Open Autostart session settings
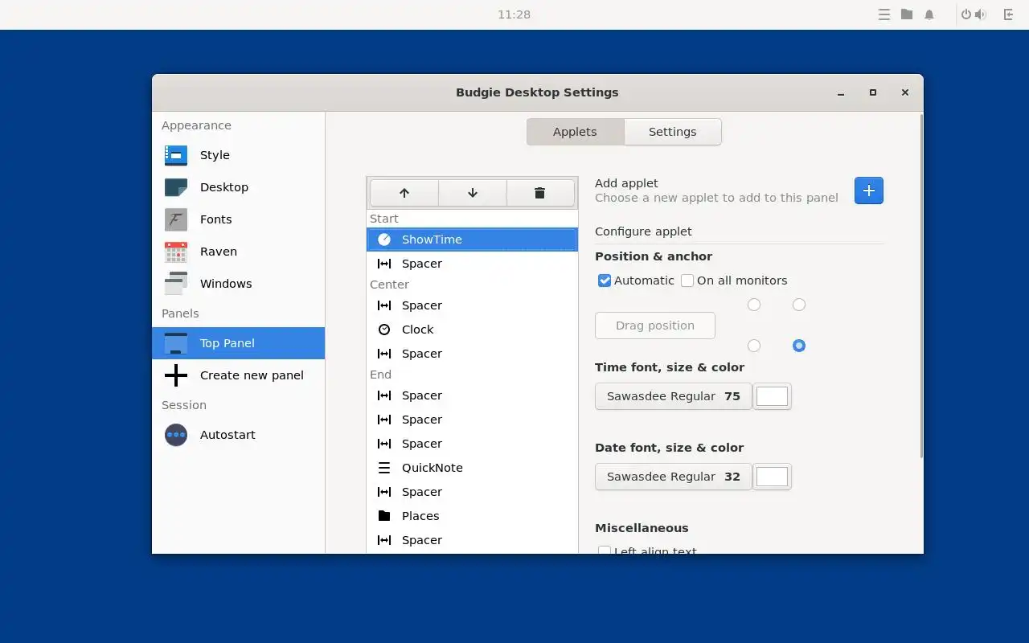The height and width of the screenshot is (643, 1029). (x=238, y=435)
